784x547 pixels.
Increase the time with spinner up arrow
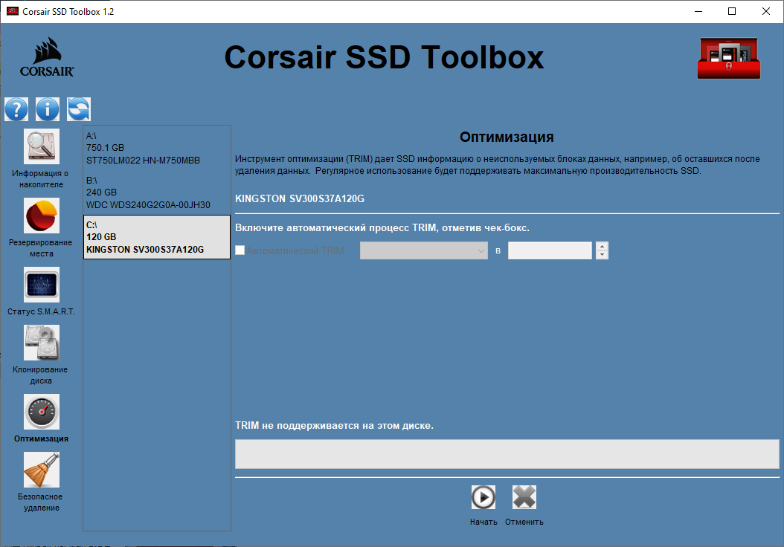tap(602, 246)
